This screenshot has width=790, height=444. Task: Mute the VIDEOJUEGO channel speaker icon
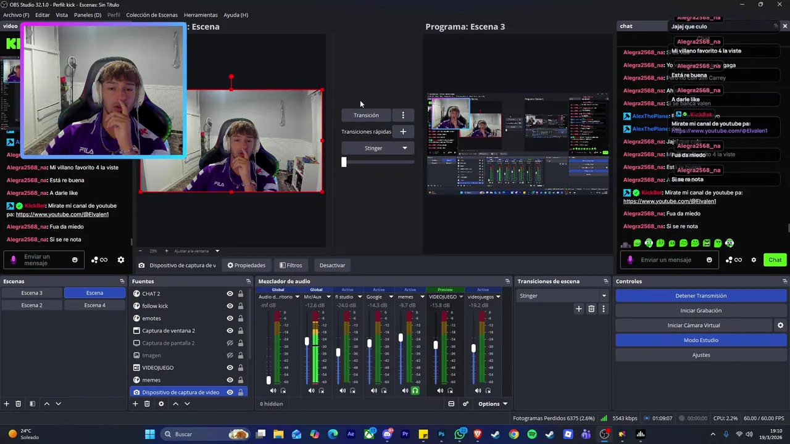pos(440,390)
